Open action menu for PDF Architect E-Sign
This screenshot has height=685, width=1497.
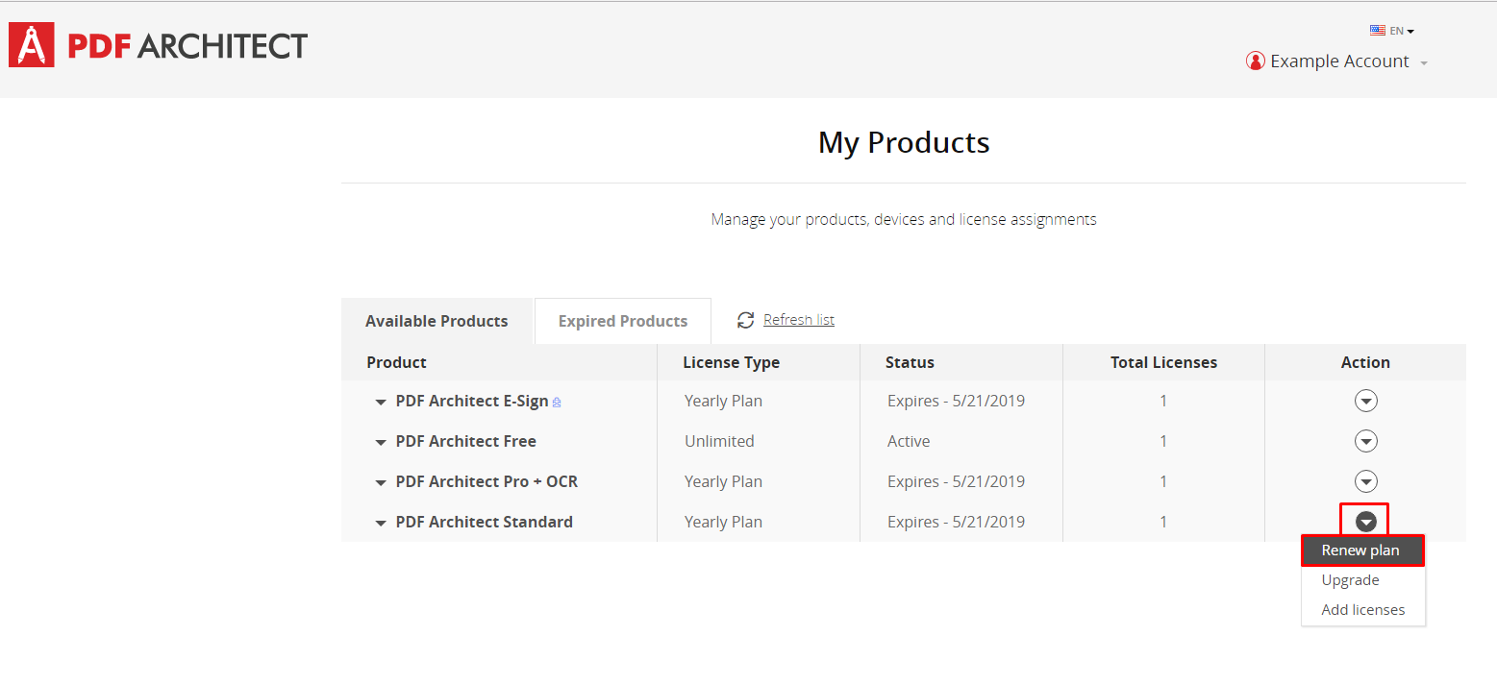pyautogui.click(x=1365, y=401)
